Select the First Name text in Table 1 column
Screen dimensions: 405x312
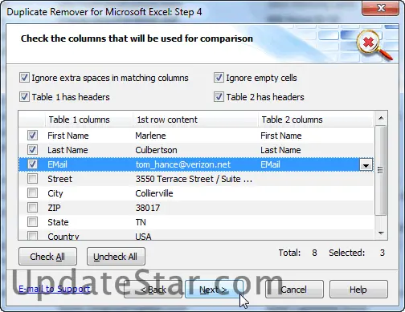click(68, 136)
